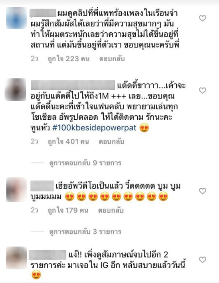Reply to the comment with 401 likes
This screenshot has width=219, height=283.
pyautogui.click(x=111, y=141)
